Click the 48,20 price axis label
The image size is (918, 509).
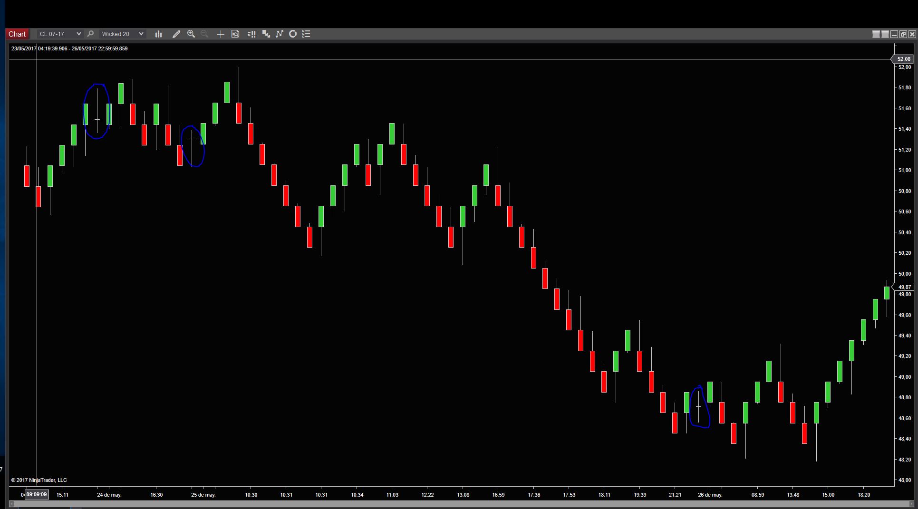904,460
